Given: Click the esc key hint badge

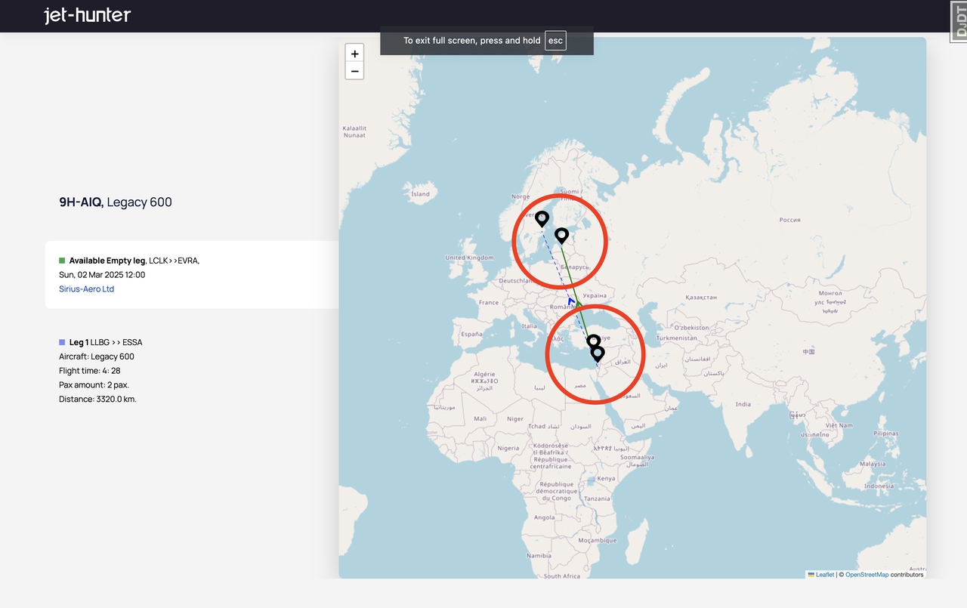Looking at the screenshot, I should coord(555,41).
